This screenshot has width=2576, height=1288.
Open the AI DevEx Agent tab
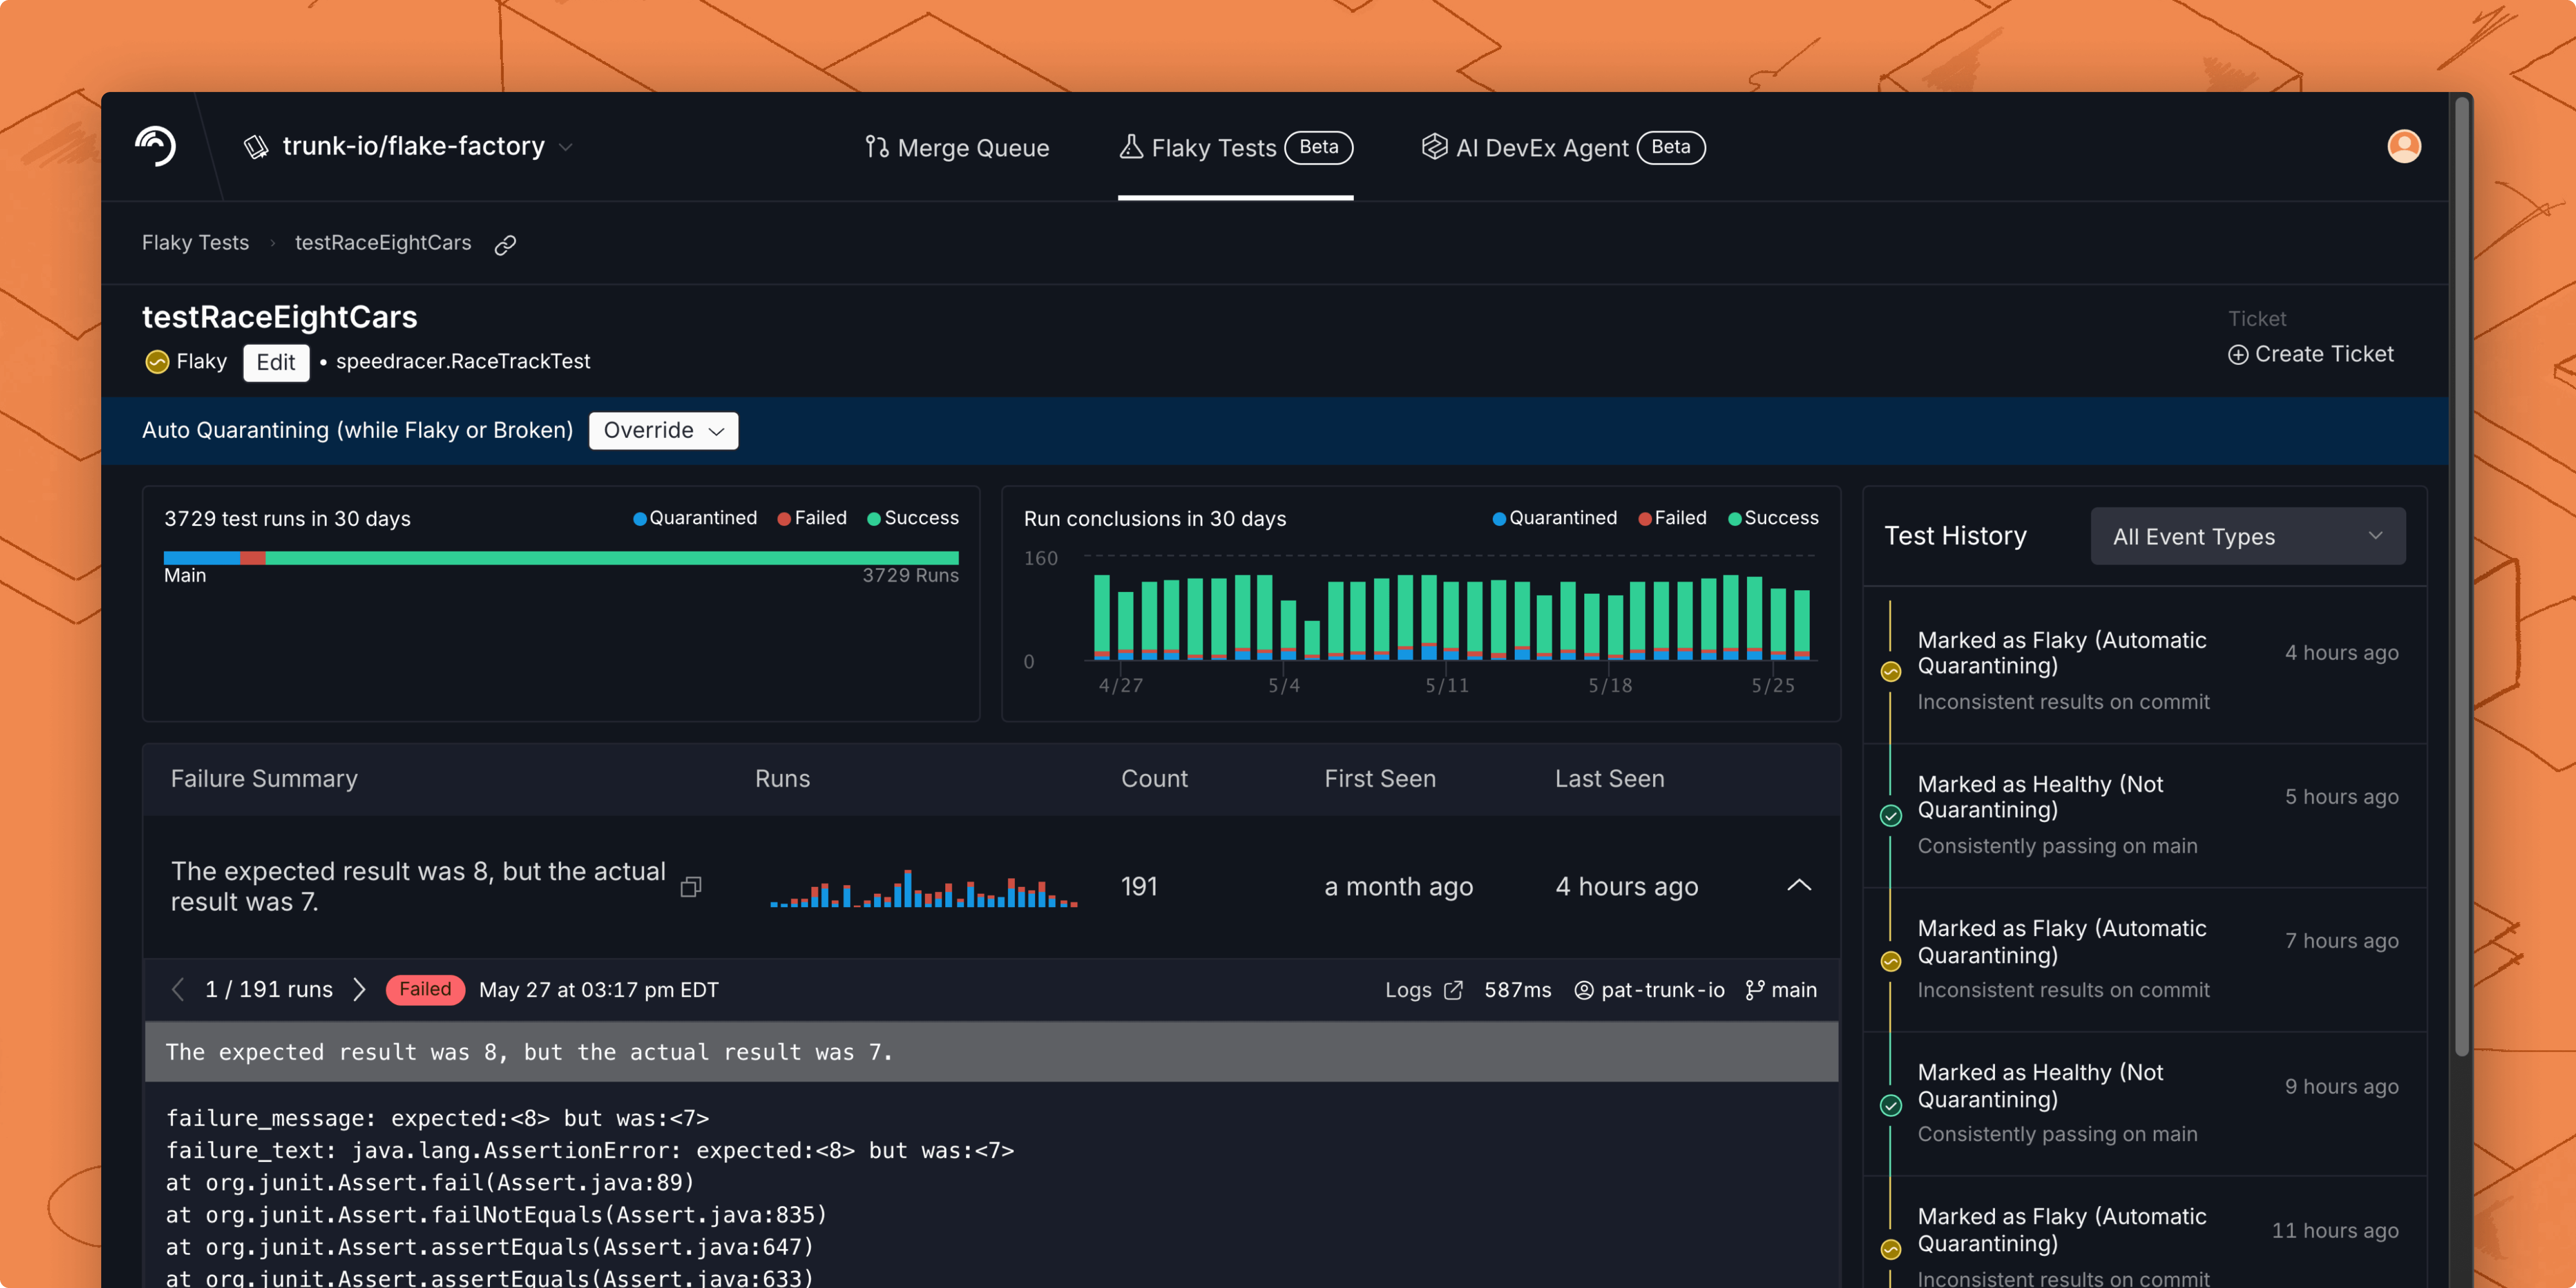[x=1563, y=147]
